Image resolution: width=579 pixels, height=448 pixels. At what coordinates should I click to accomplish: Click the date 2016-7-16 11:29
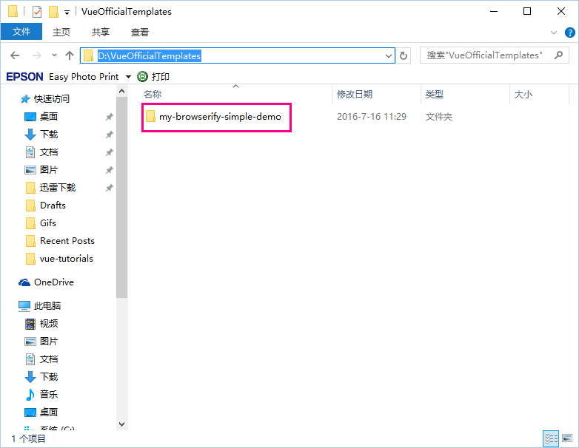[372, 117]
